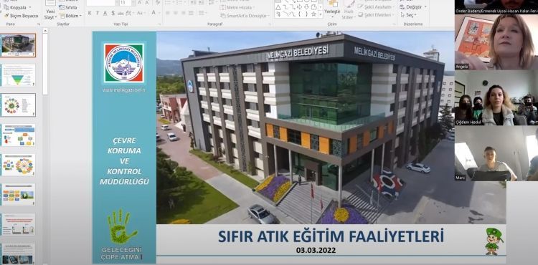Click the Kopyala copy button
This screenshot has height=265, width=538.
click(16, 7)
